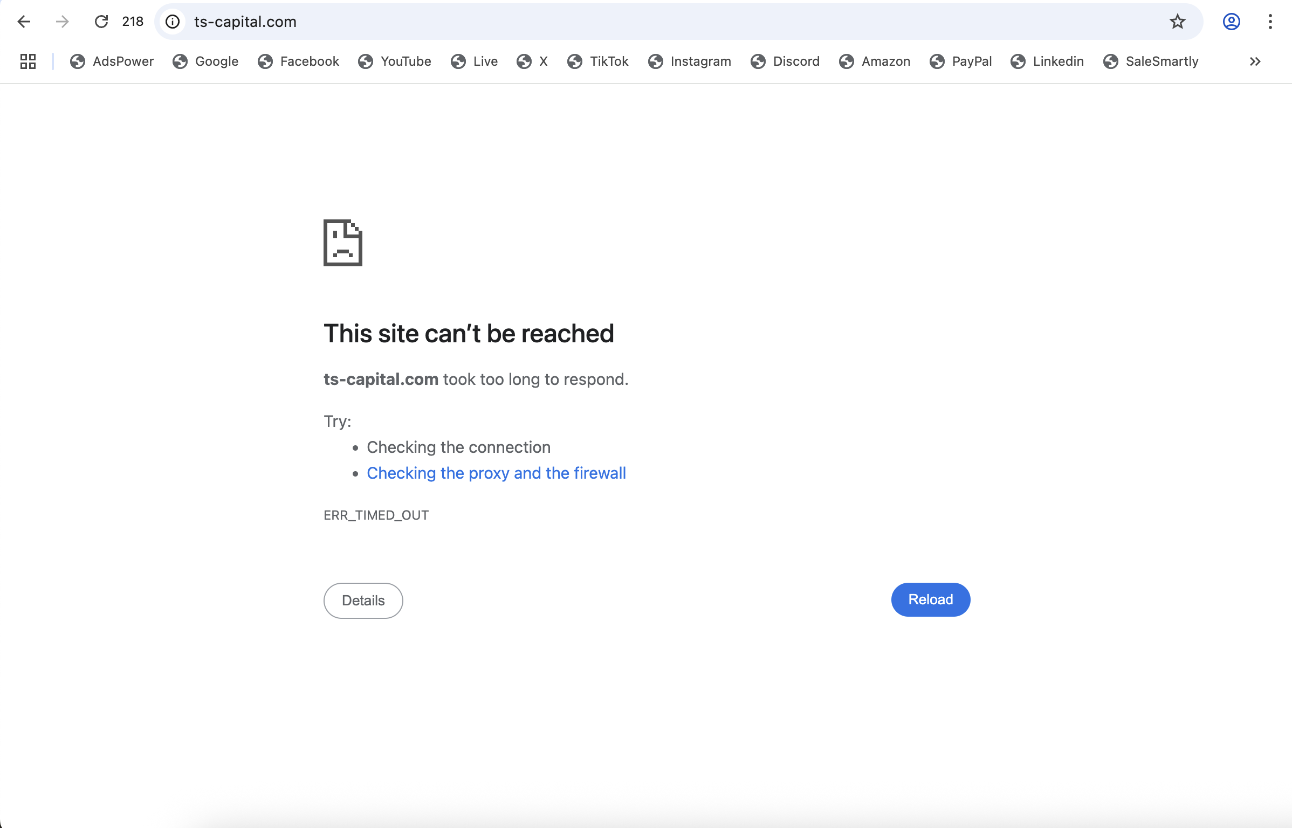Bookmark this page with the star icon
1292x828 pixels.
1177,22
